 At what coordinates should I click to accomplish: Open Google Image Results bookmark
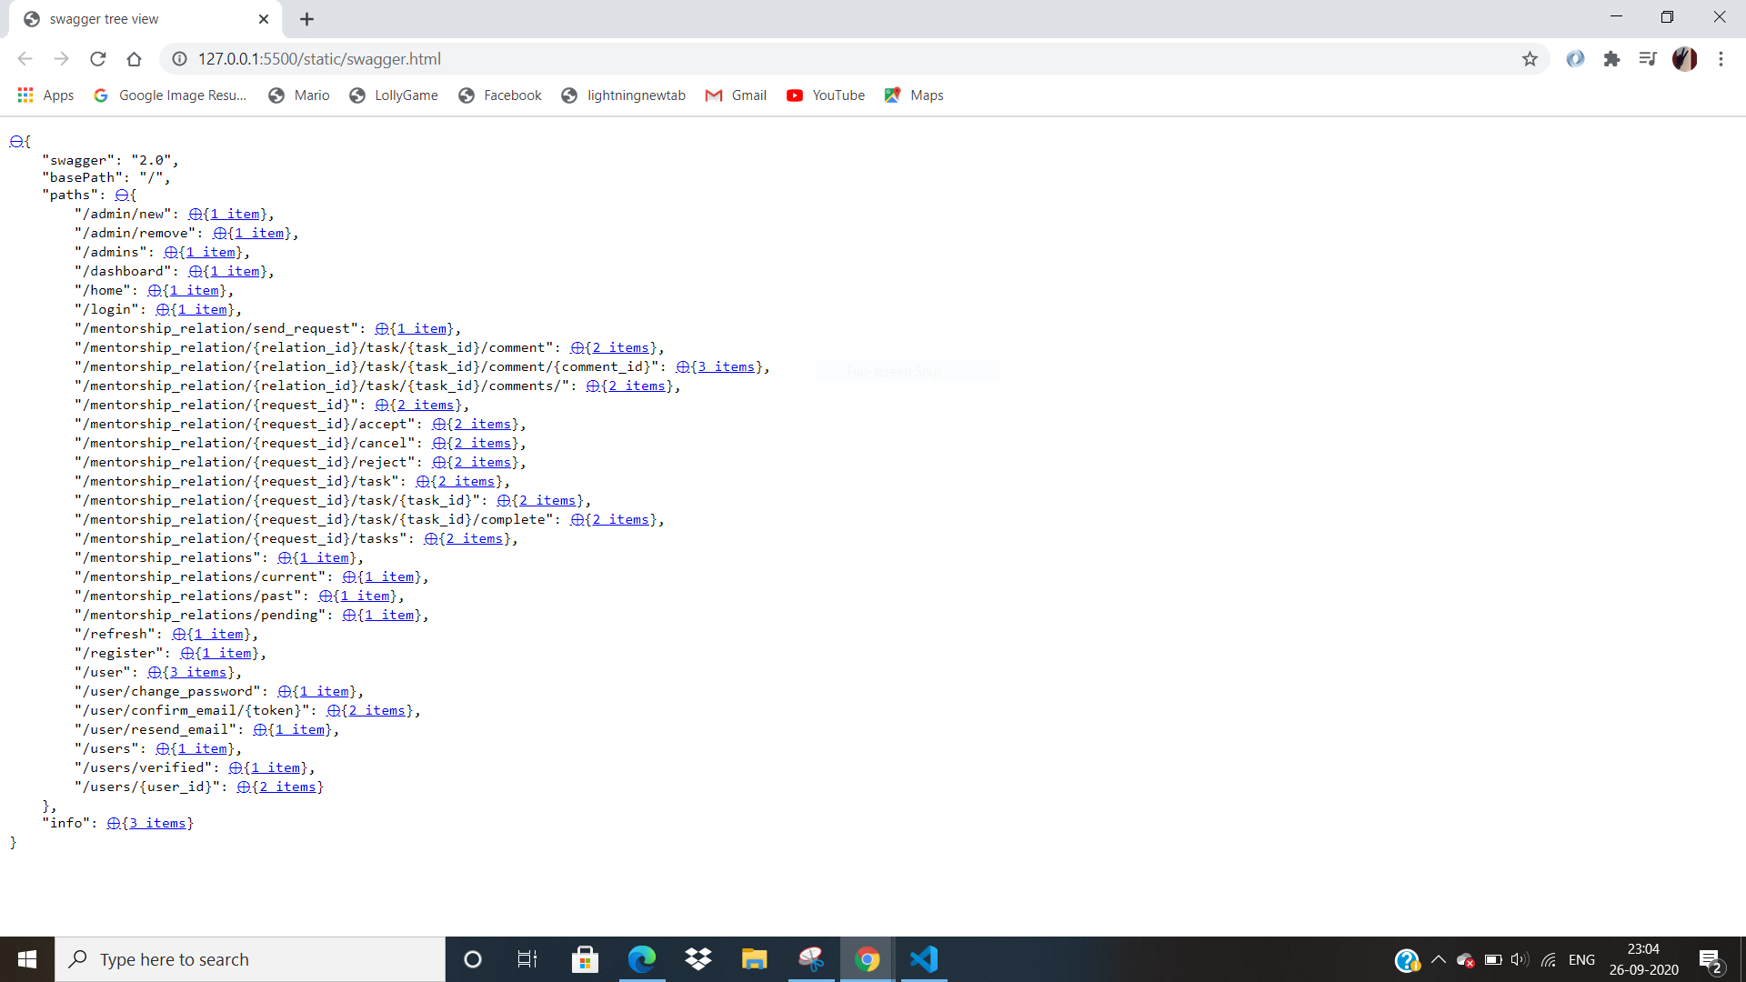click(170, 95)
